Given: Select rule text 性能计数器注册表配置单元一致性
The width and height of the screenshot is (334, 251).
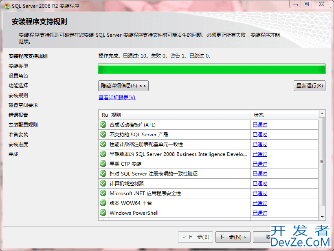Looking at the screenshot, I should click(x=146, y=144).
